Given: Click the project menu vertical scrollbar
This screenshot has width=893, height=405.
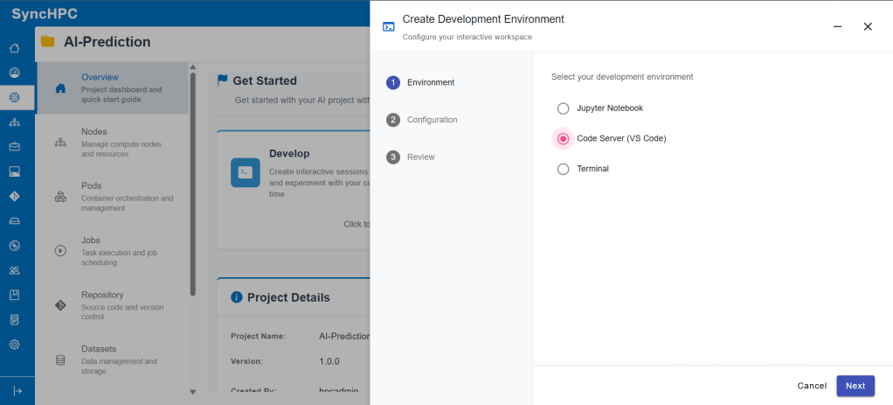Looking at the screenshot, I should [193, 184].
